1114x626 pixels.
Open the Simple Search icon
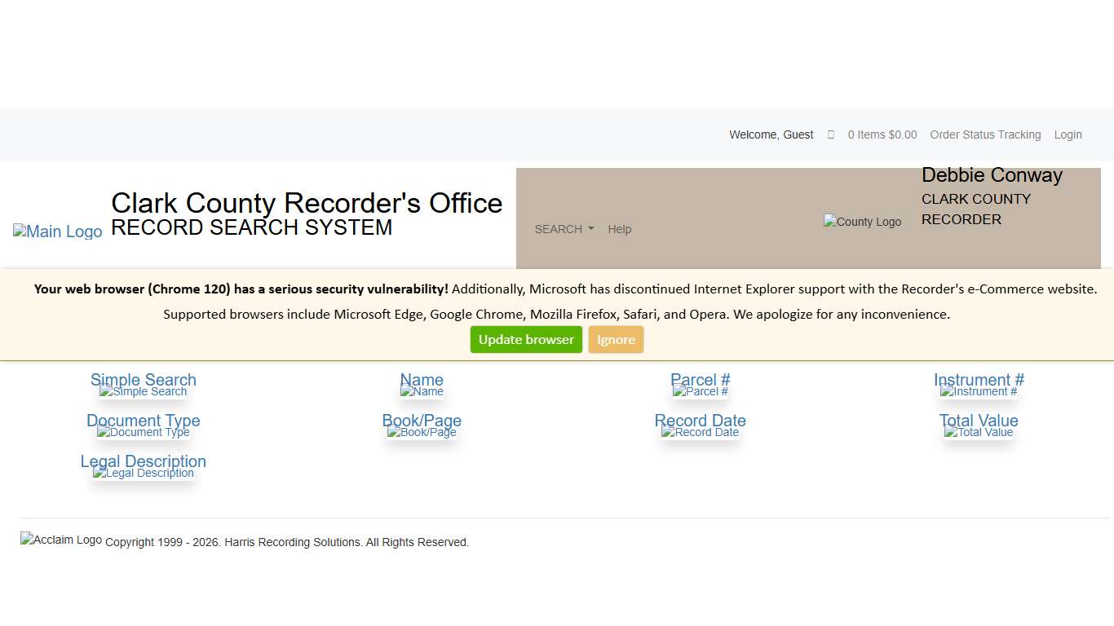pyautogui.click(x=143, y=391)
